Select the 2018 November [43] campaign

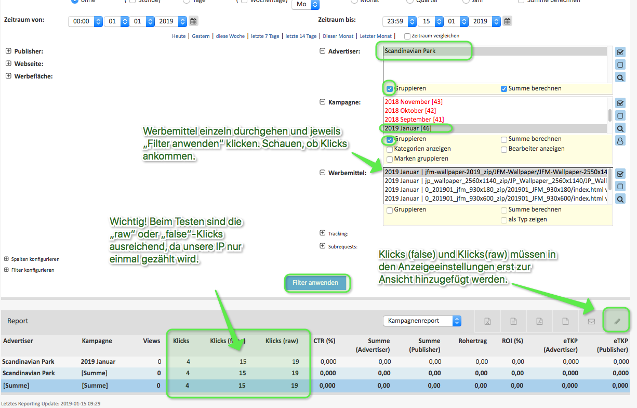(x=414, y=102)
